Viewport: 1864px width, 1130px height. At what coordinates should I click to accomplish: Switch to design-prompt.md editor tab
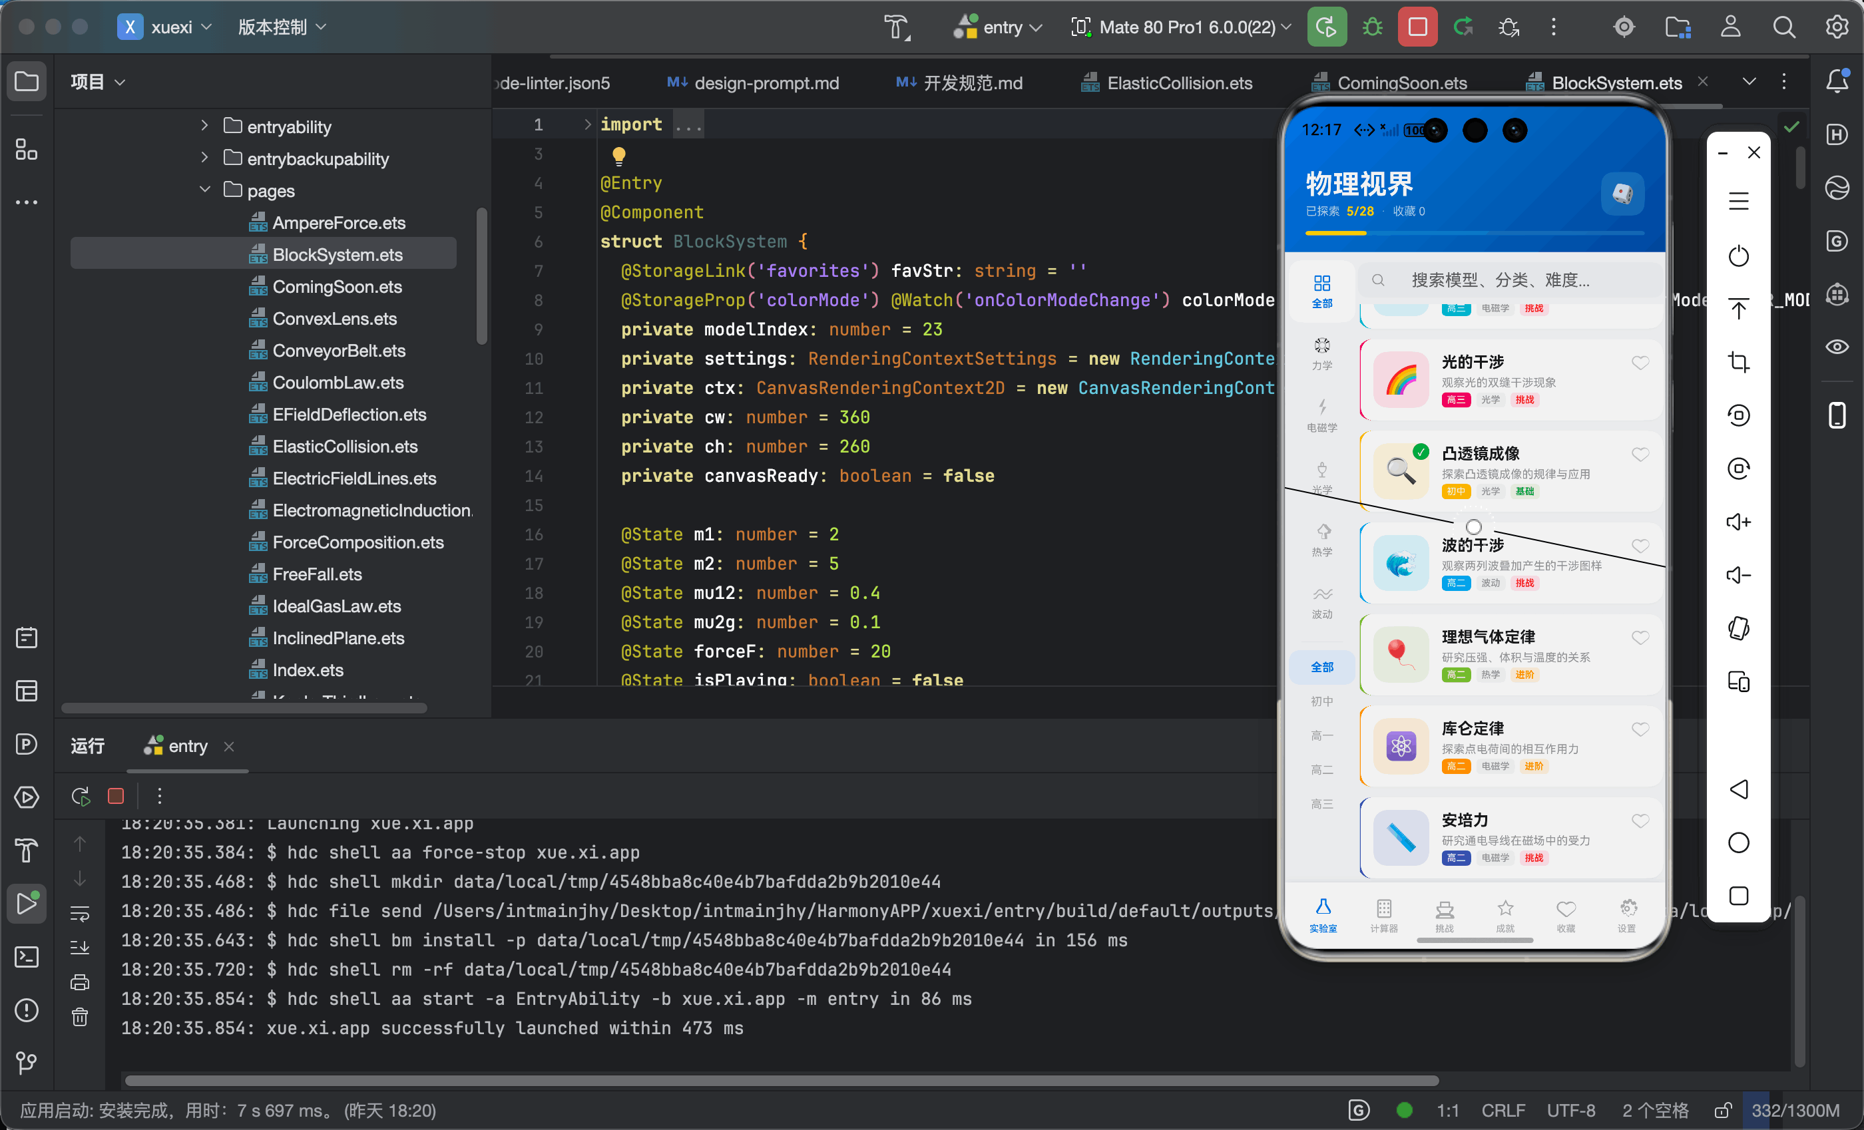click(x=753, y=83)
